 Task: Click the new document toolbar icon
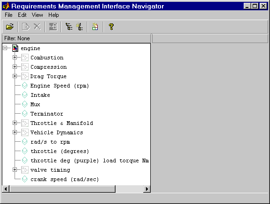tap(26, 27)
